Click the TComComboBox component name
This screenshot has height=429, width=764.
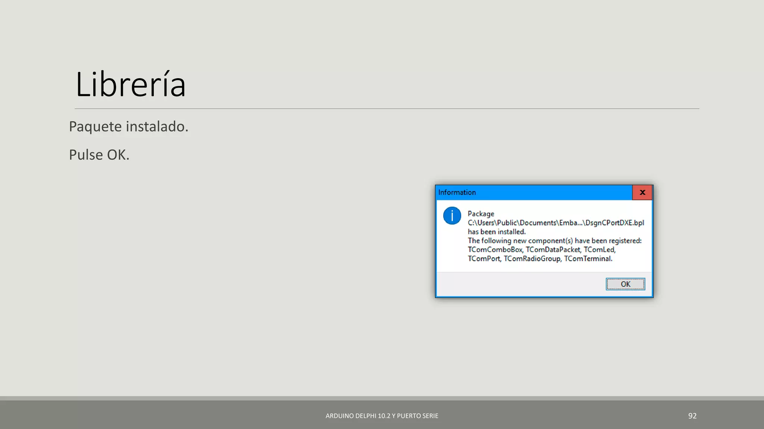click(x=495, y=250)
